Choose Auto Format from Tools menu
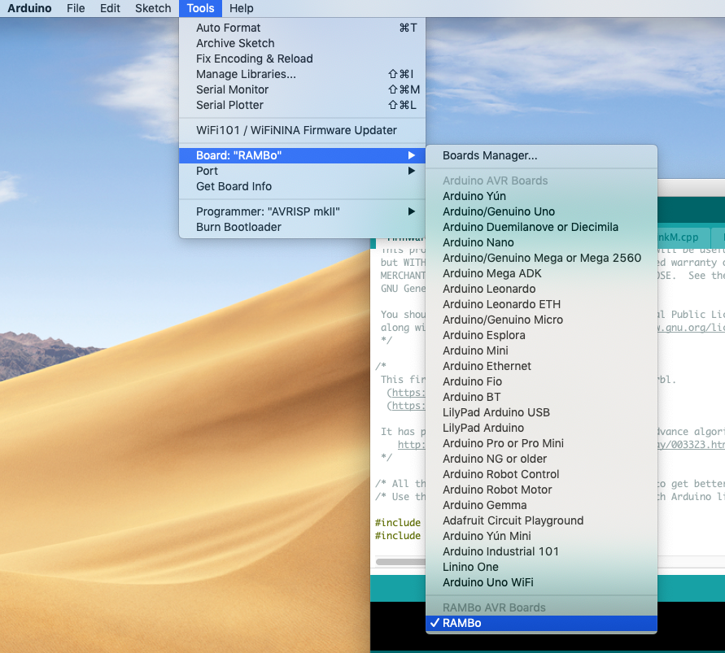This screenshot has height=653, width=725. (x=302, y=28)
